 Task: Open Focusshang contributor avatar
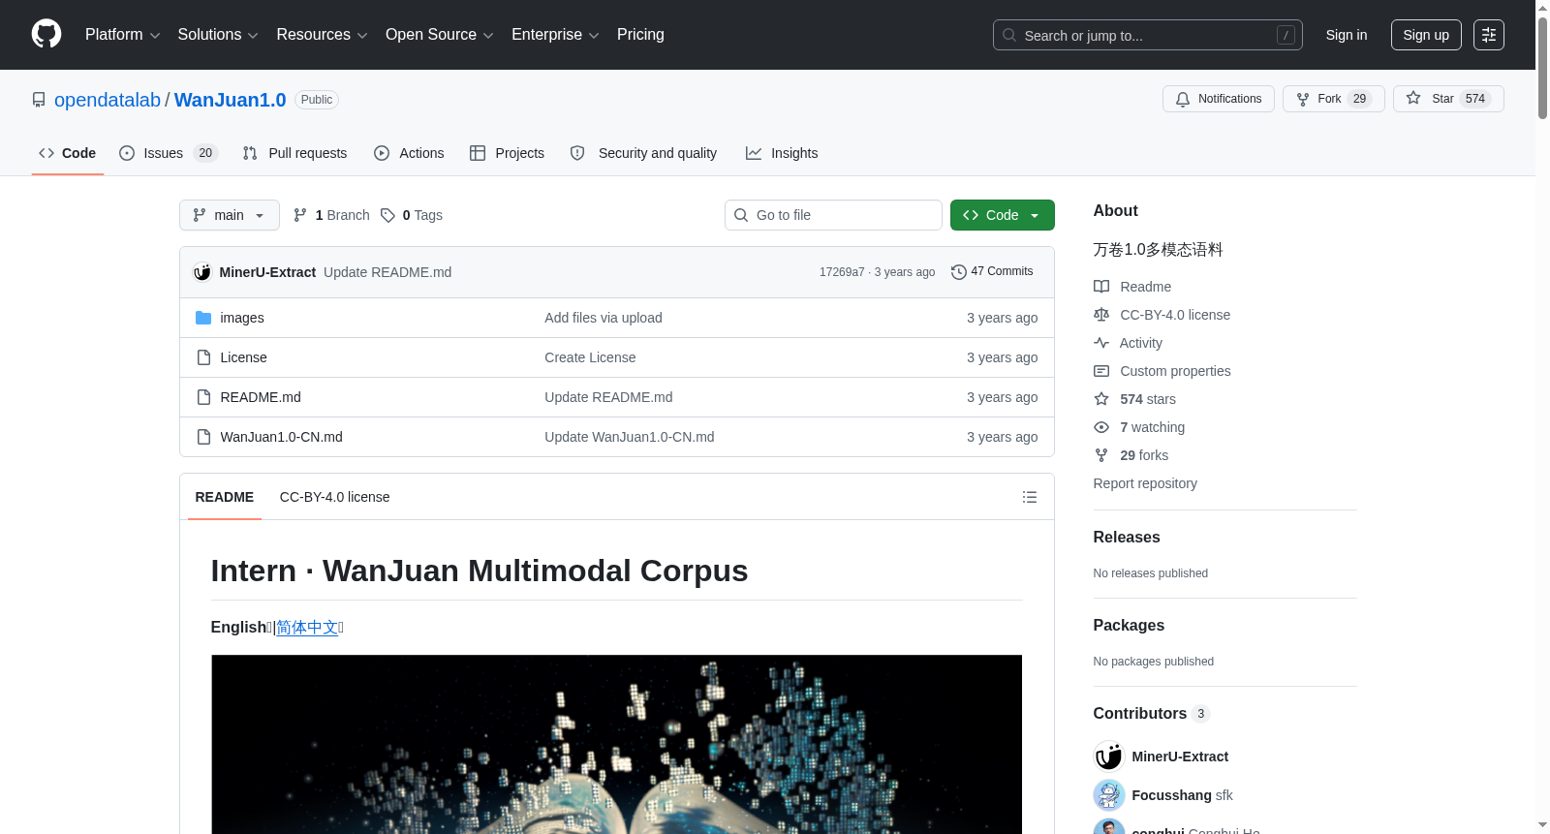tap(1109, 795)
